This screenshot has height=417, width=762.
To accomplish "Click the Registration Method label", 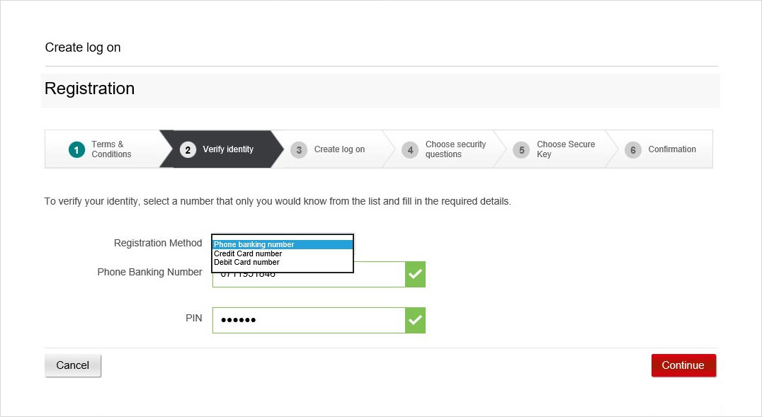I will coord(158,243).
